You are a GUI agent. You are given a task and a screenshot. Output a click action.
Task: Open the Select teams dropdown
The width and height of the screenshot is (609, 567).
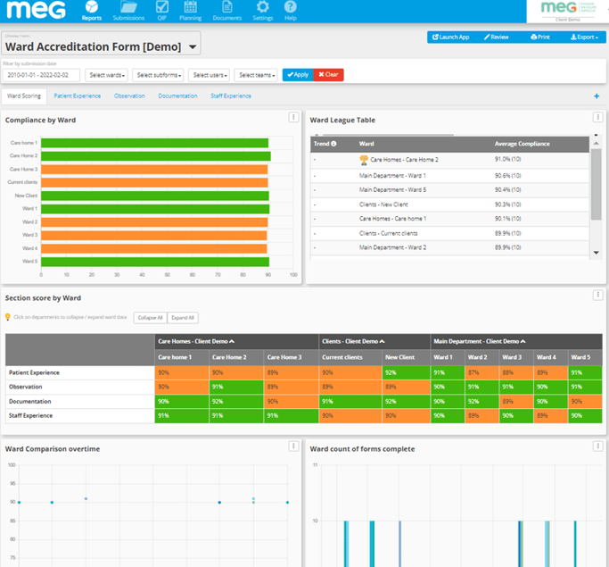coord(257,75)
